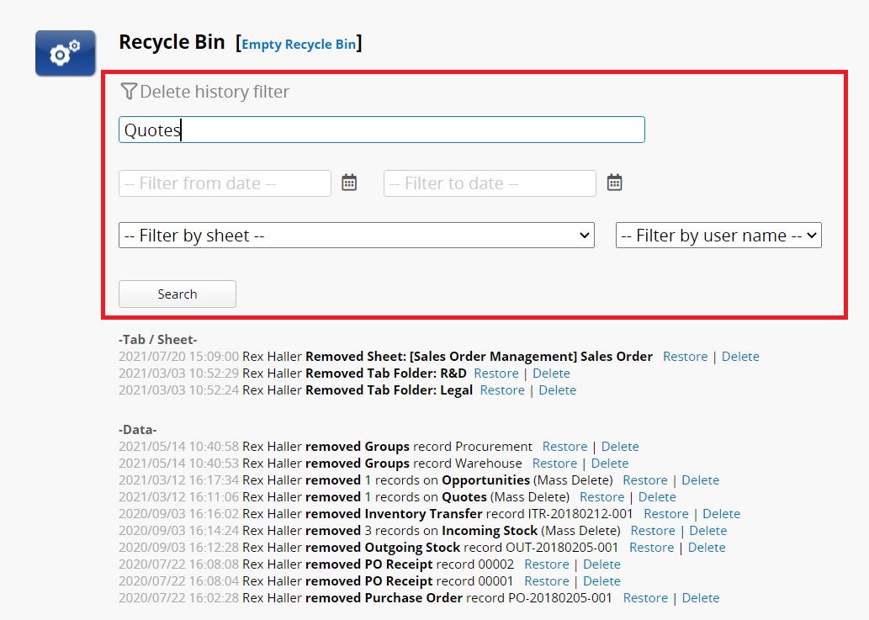869x620 pixels.
Task: Delete Inventory Transfer record ITR-20180212-001
Action: click(x=721, y=513)
